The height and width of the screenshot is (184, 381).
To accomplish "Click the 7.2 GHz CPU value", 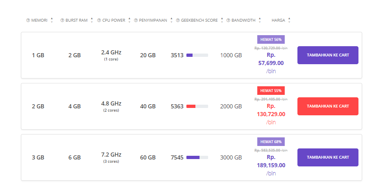I will point(111,155).
